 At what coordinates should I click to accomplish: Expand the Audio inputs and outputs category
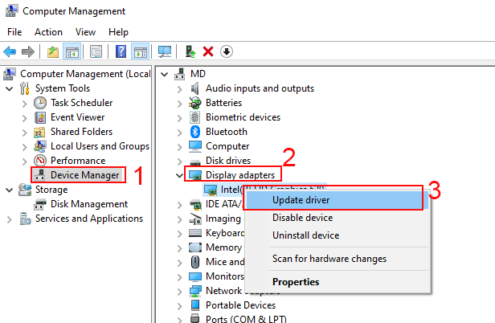pyautogui.click(x=180, y=89)
